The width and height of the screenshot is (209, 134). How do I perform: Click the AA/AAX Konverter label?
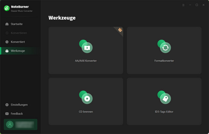[86, 61]
